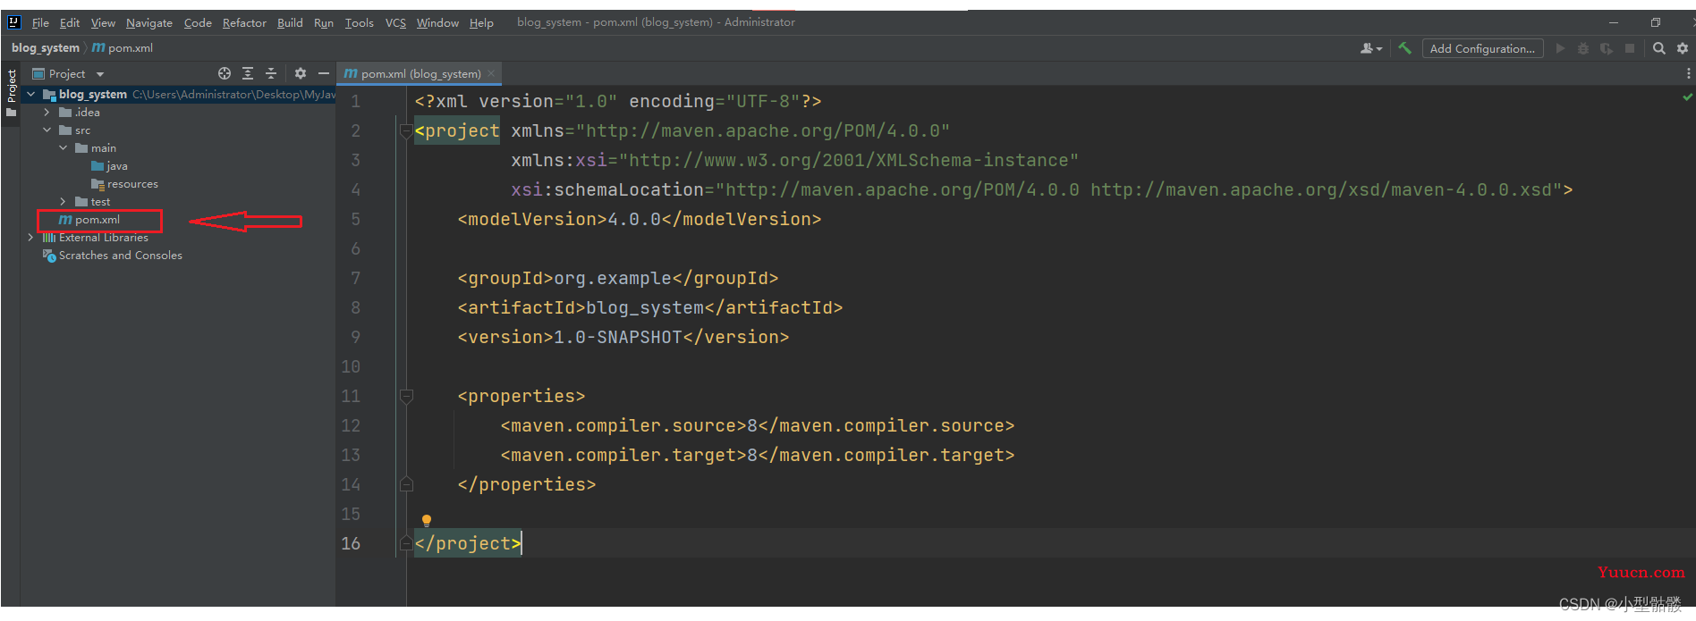Screen dimensions: 1696x621
Task: Open the VCS menu
Action: 395,23
